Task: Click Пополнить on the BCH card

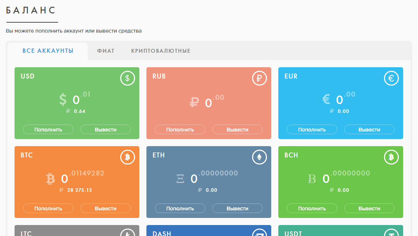Action: [x=312, y=208]
